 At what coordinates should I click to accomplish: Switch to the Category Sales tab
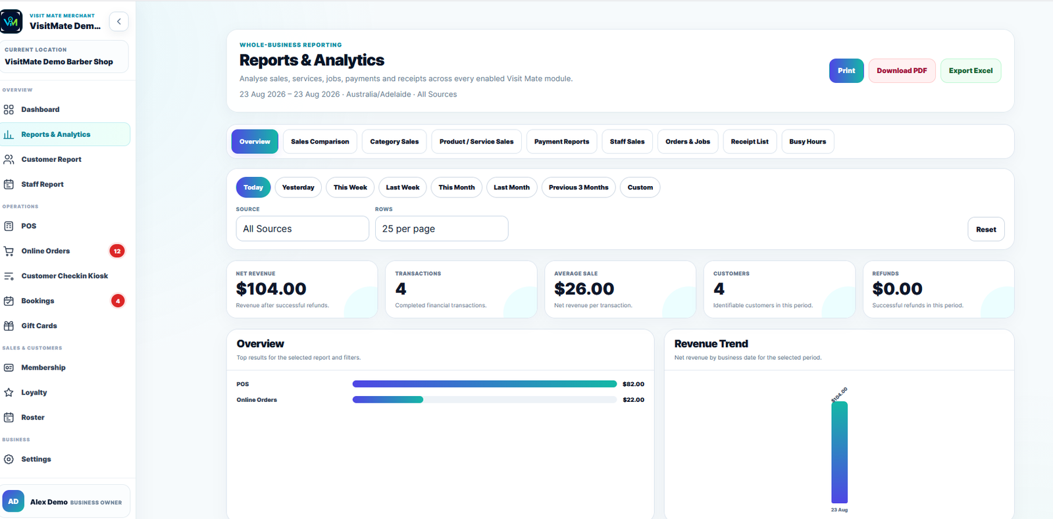tap(394, 141)
